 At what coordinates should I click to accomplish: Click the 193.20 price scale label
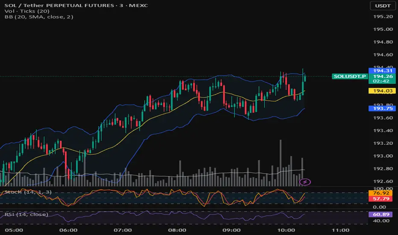(x=383, y=143)
